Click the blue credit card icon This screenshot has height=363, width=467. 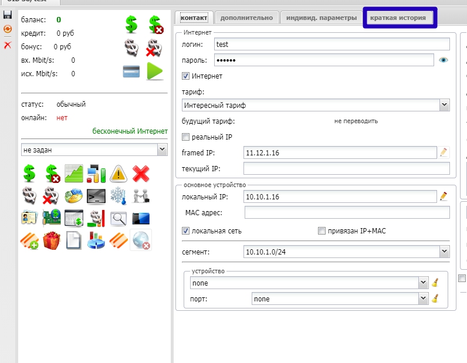(131, 71)
